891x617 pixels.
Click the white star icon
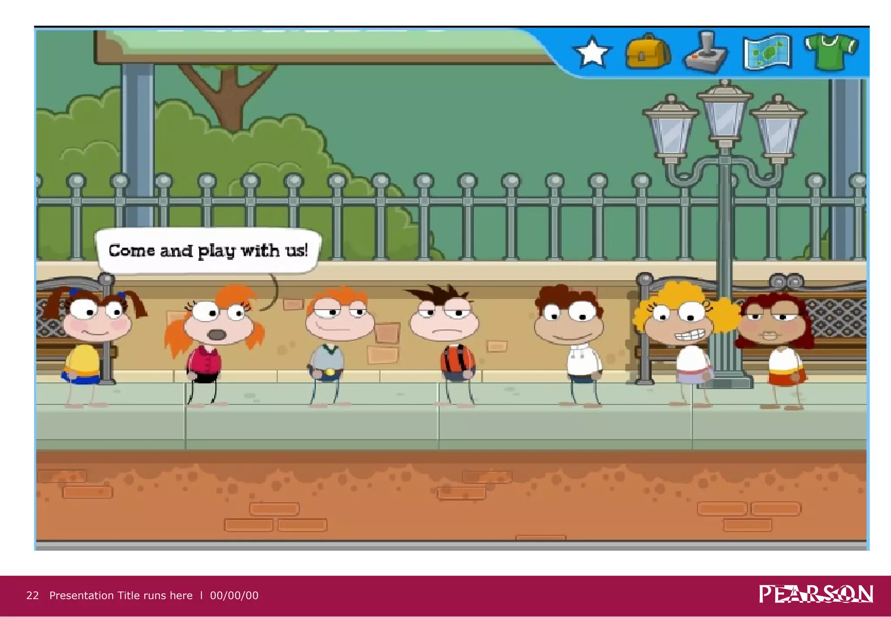(x=592, y=53)
